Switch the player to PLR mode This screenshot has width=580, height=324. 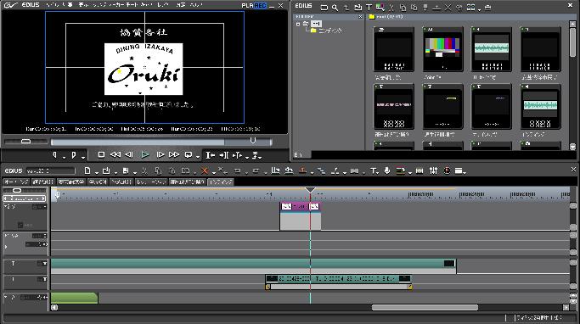pos(247,6)
